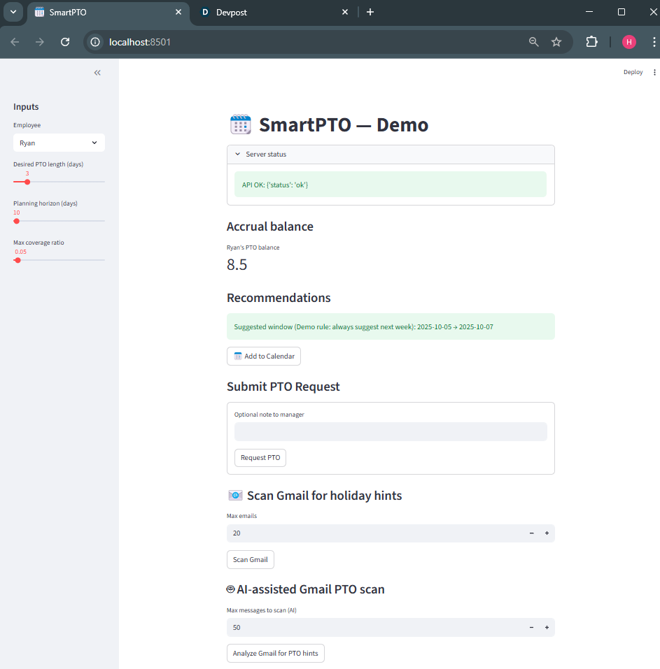Open the tab search dropdown arrow

tap(13, 12)
